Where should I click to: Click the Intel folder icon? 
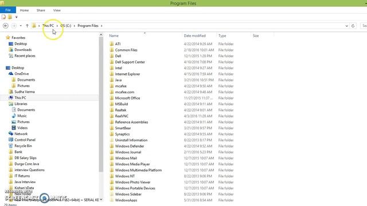112,68
